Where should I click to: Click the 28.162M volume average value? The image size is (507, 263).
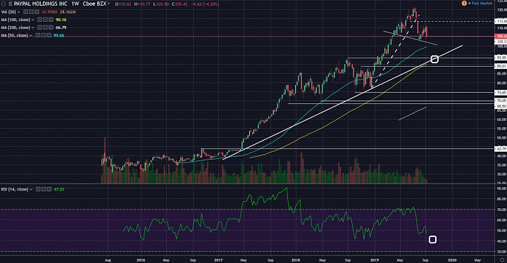click(x=68, y=12)
